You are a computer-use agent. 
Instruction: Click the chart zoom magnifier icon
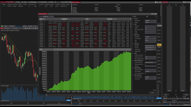coord(30,28)
